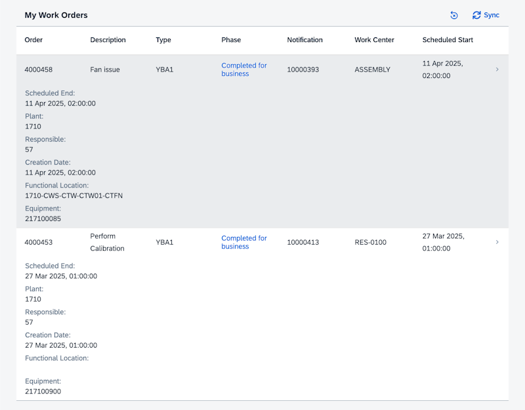Select the Notification column header
The height and width of the screenshot is (410, 525).
click(x=304, y=40)
